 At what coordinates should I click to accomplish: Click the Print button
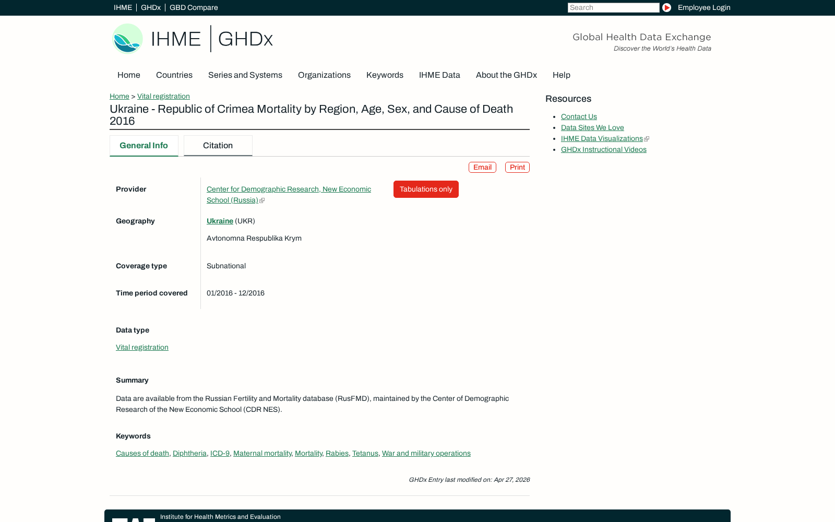coord(517,167)
